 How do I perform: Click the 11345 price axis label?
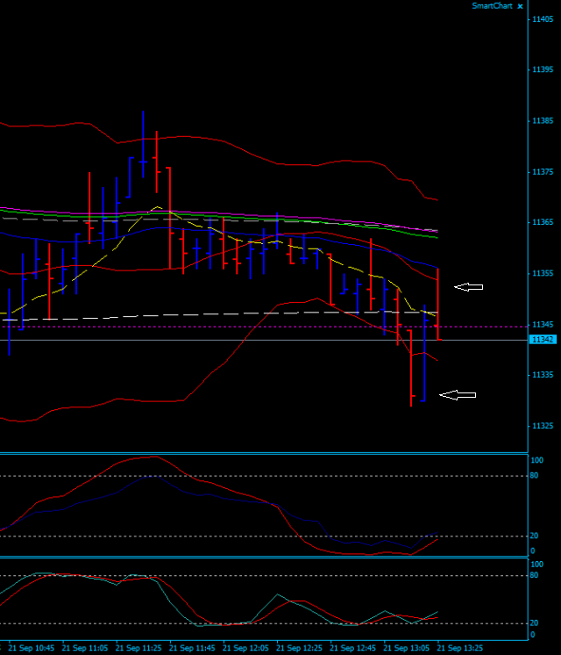[543, 325]
